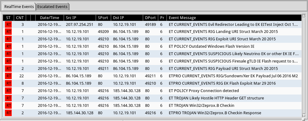This screenshot has height=121, width=308.
Task: Select the event message 'Evil Redirector Leading to EK EITest Inject'
Action: click(x=233, y=24)
